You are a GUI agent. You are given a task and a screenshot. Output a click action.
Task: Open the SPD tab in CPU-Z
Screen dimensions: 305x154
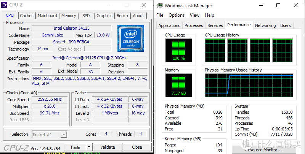click(x=86, y=16)
